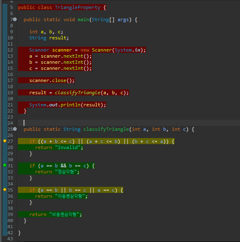
Task: Click return "비등변삼각형" statement
Action: [x=55, y=214]
